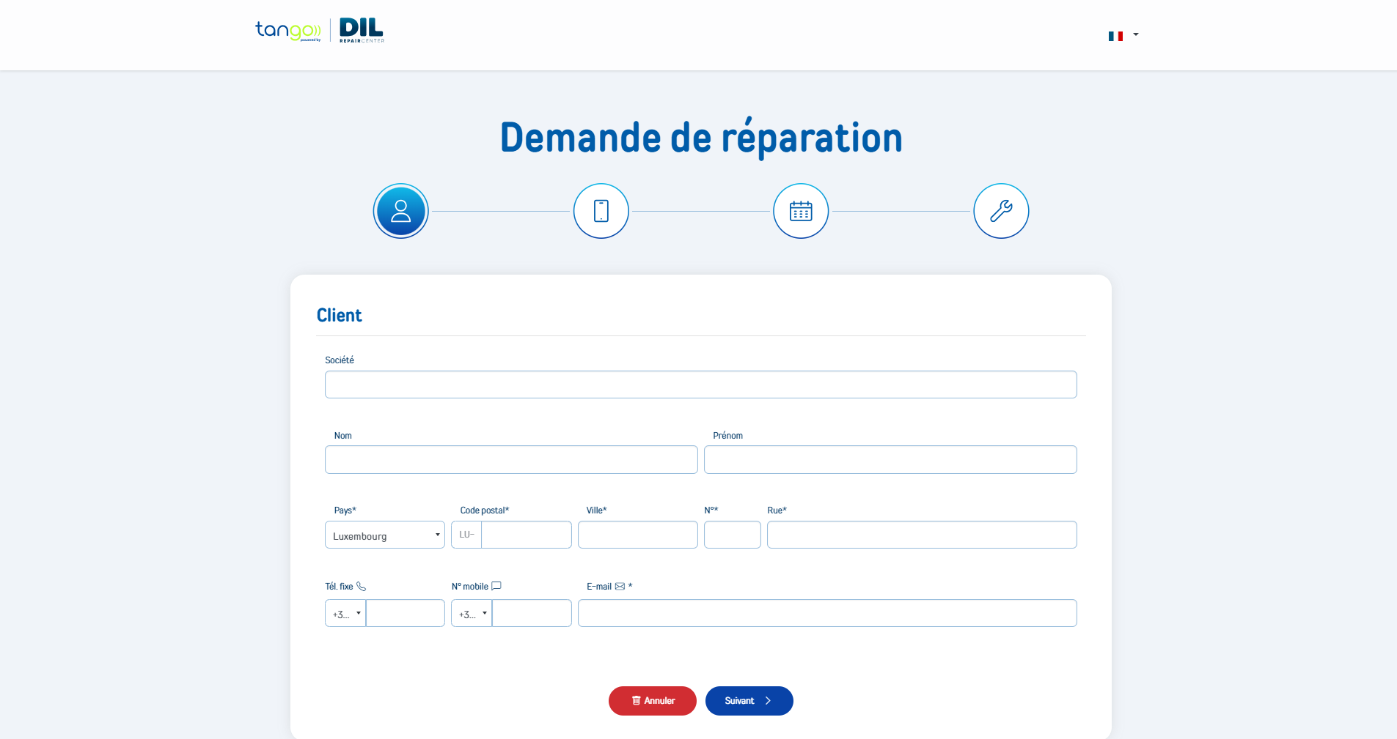Focus the Société input field
Image resolution: width=1397 pixels, height=739 pixels.
click(x=701, y=385)
